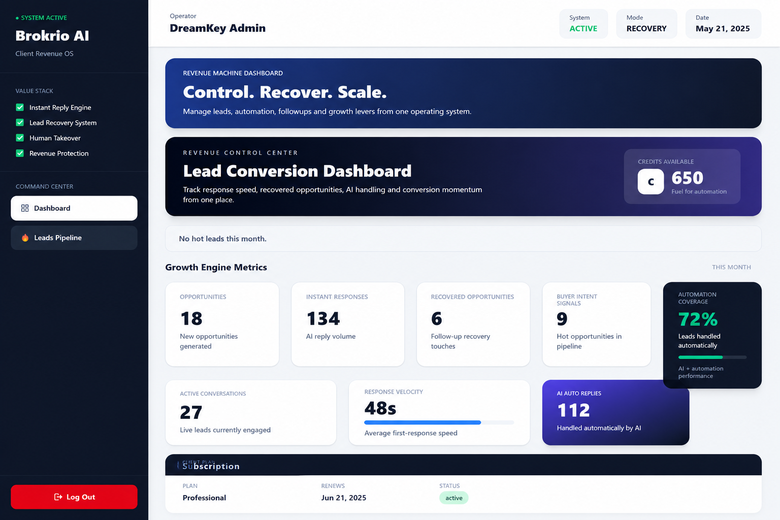Click the Automation Coverage green progress bar

712,357
